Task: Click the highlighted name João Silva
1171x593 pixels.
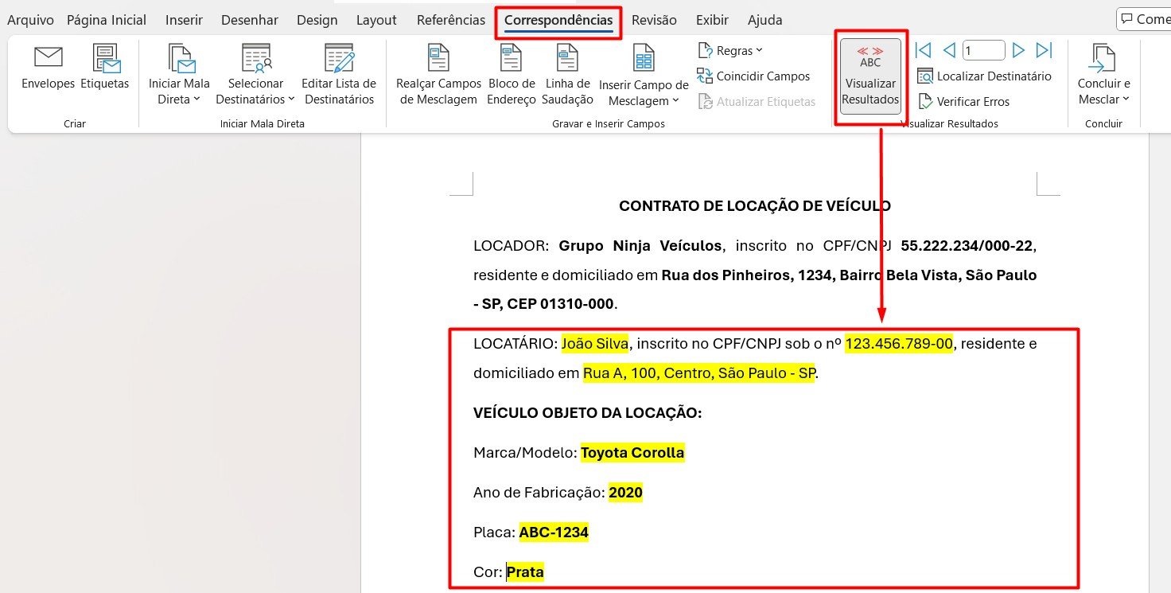Action: [x=595, y=344]
